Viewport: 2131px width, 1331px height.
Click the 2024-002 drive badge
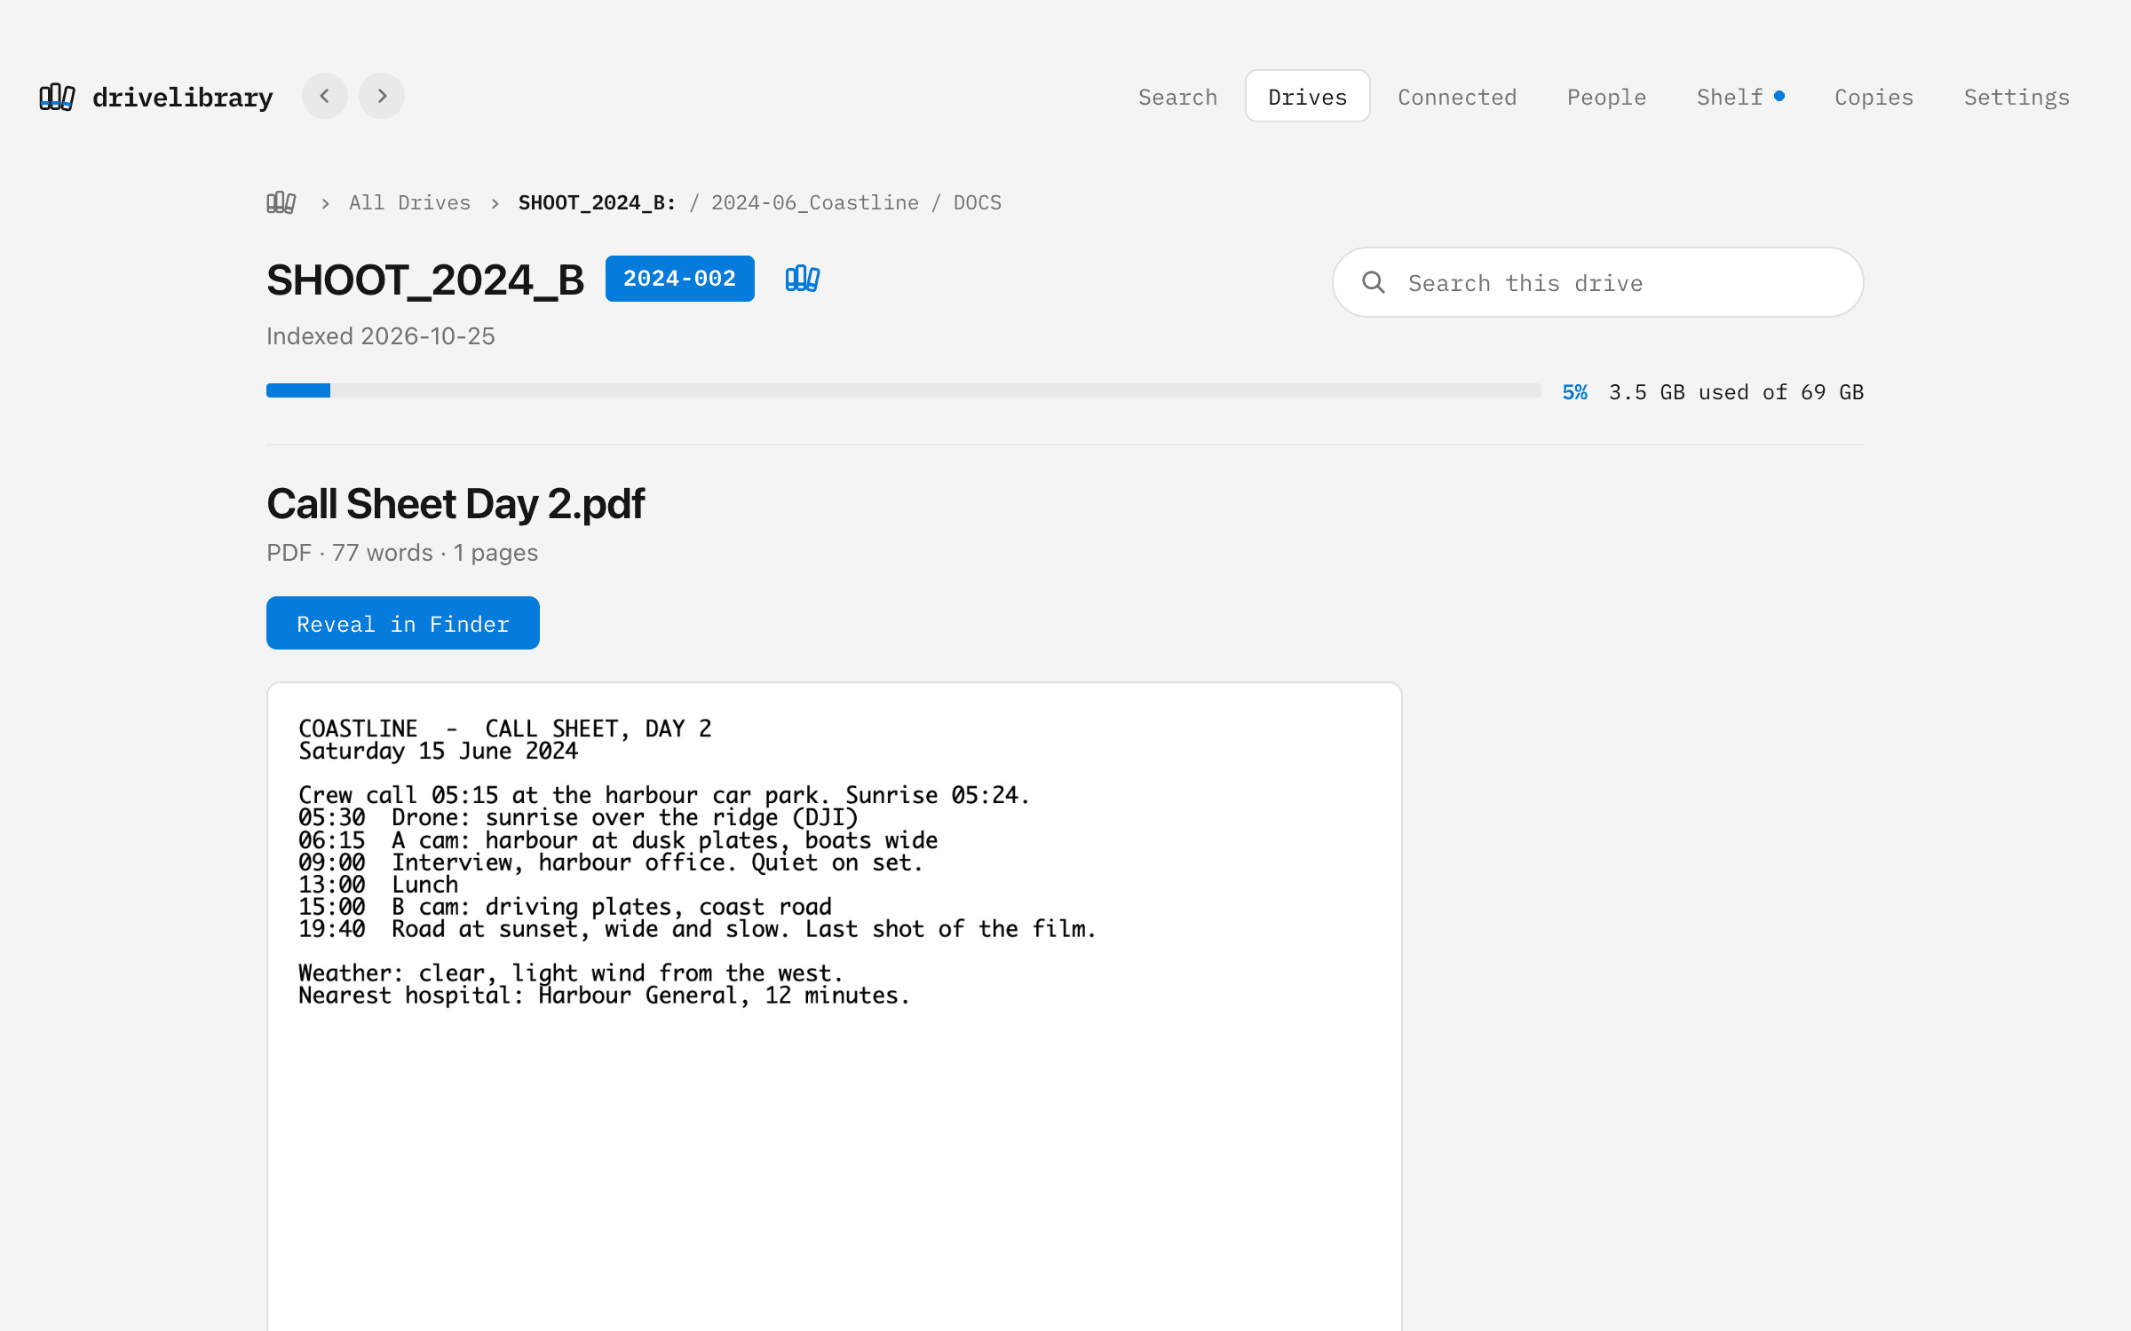(680, 279)
